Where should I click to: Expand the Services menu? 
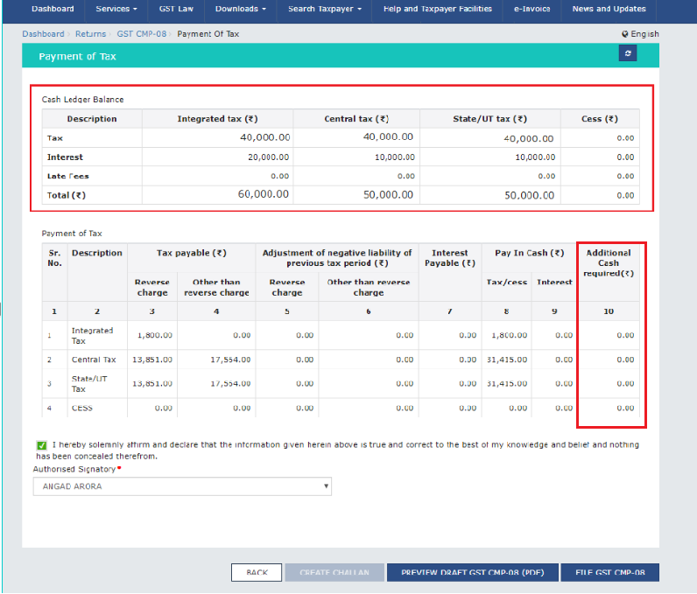pyautogui.click(x=116, y=9)
